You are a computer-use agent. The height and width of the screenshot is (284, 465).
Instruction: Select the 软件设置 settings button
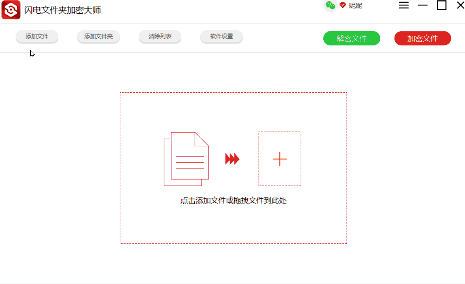pyautogui.click(x=221, y=37)
